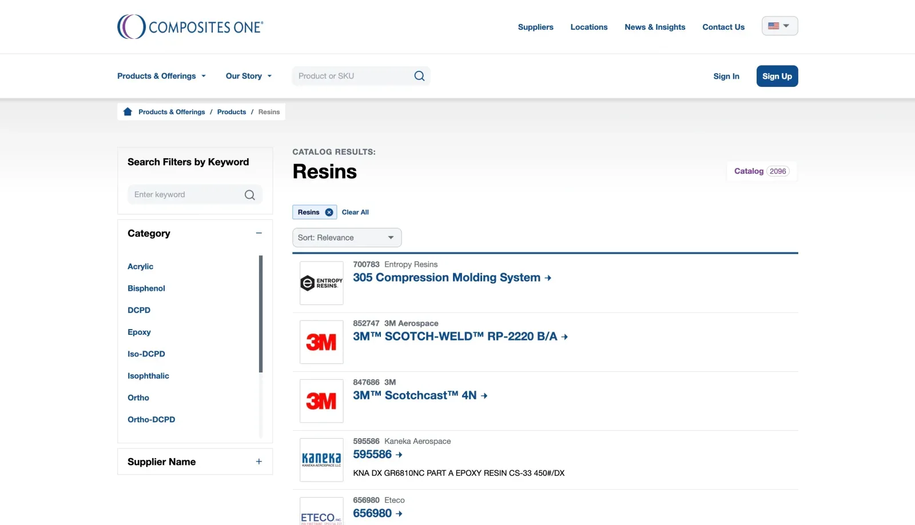915x525 pixels.
Task: Open the 3M logo thumbnail for 847686
Action: pyautogui.click(x=321, y=400)
